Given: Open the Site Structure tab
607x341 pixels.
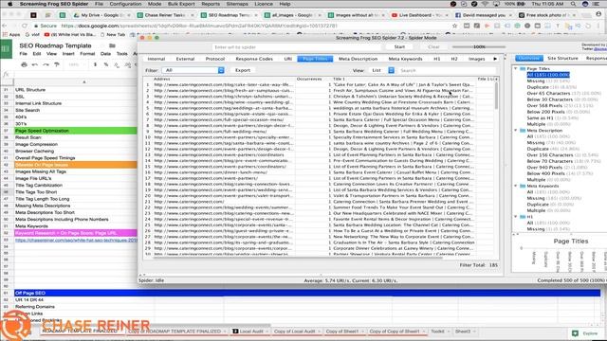Looking at the screenshot, I should [x=562, y=58].
